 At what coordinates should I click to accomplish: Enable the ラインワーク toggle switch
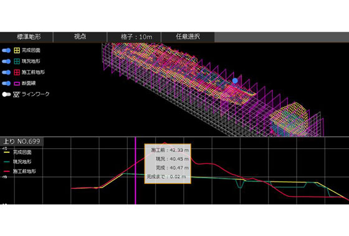(6, 94)
